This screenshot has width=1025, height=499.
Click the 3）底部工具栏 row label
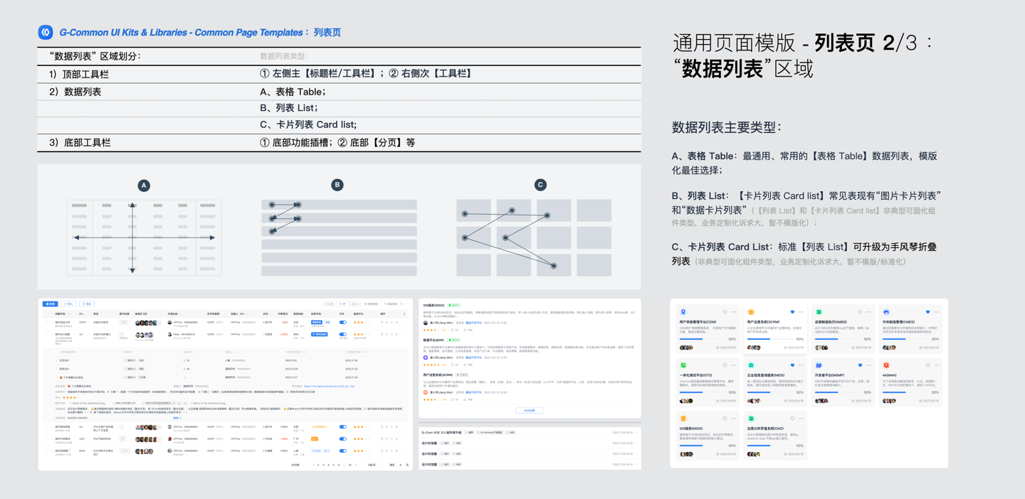(80, 142)
